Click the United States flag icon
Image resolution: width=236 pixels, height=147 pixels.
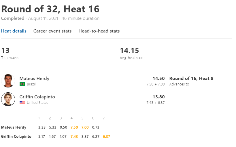coord(22,102)
